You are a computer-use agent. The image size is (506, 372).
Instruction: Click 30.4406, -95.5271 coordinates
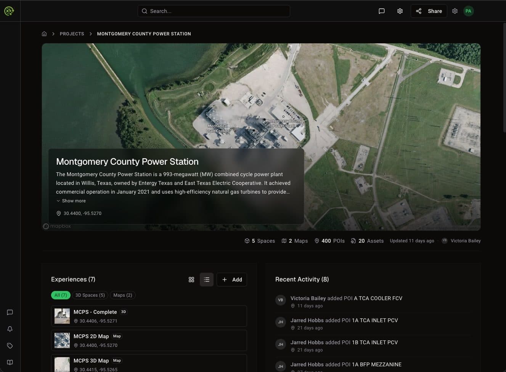[x=98, y=321]
